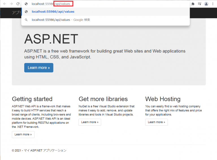Click the globe icon in address bar
The image size is (217, 160).
[x=26, y=4]
